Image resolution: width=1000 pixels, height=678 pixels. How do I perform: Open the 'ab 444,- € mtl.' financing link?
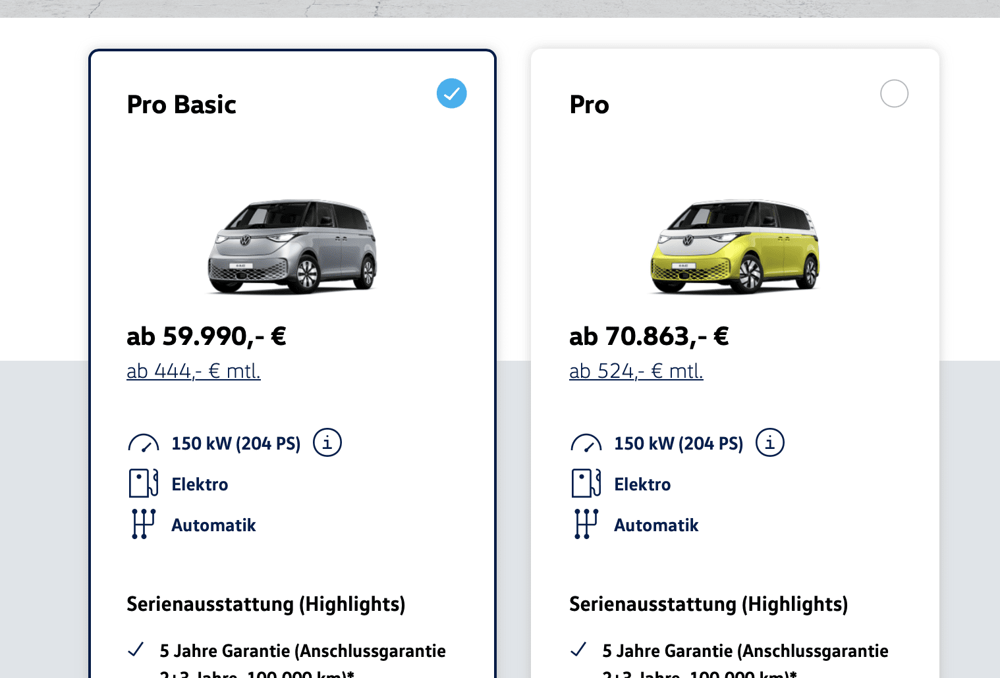click(194, 371)
